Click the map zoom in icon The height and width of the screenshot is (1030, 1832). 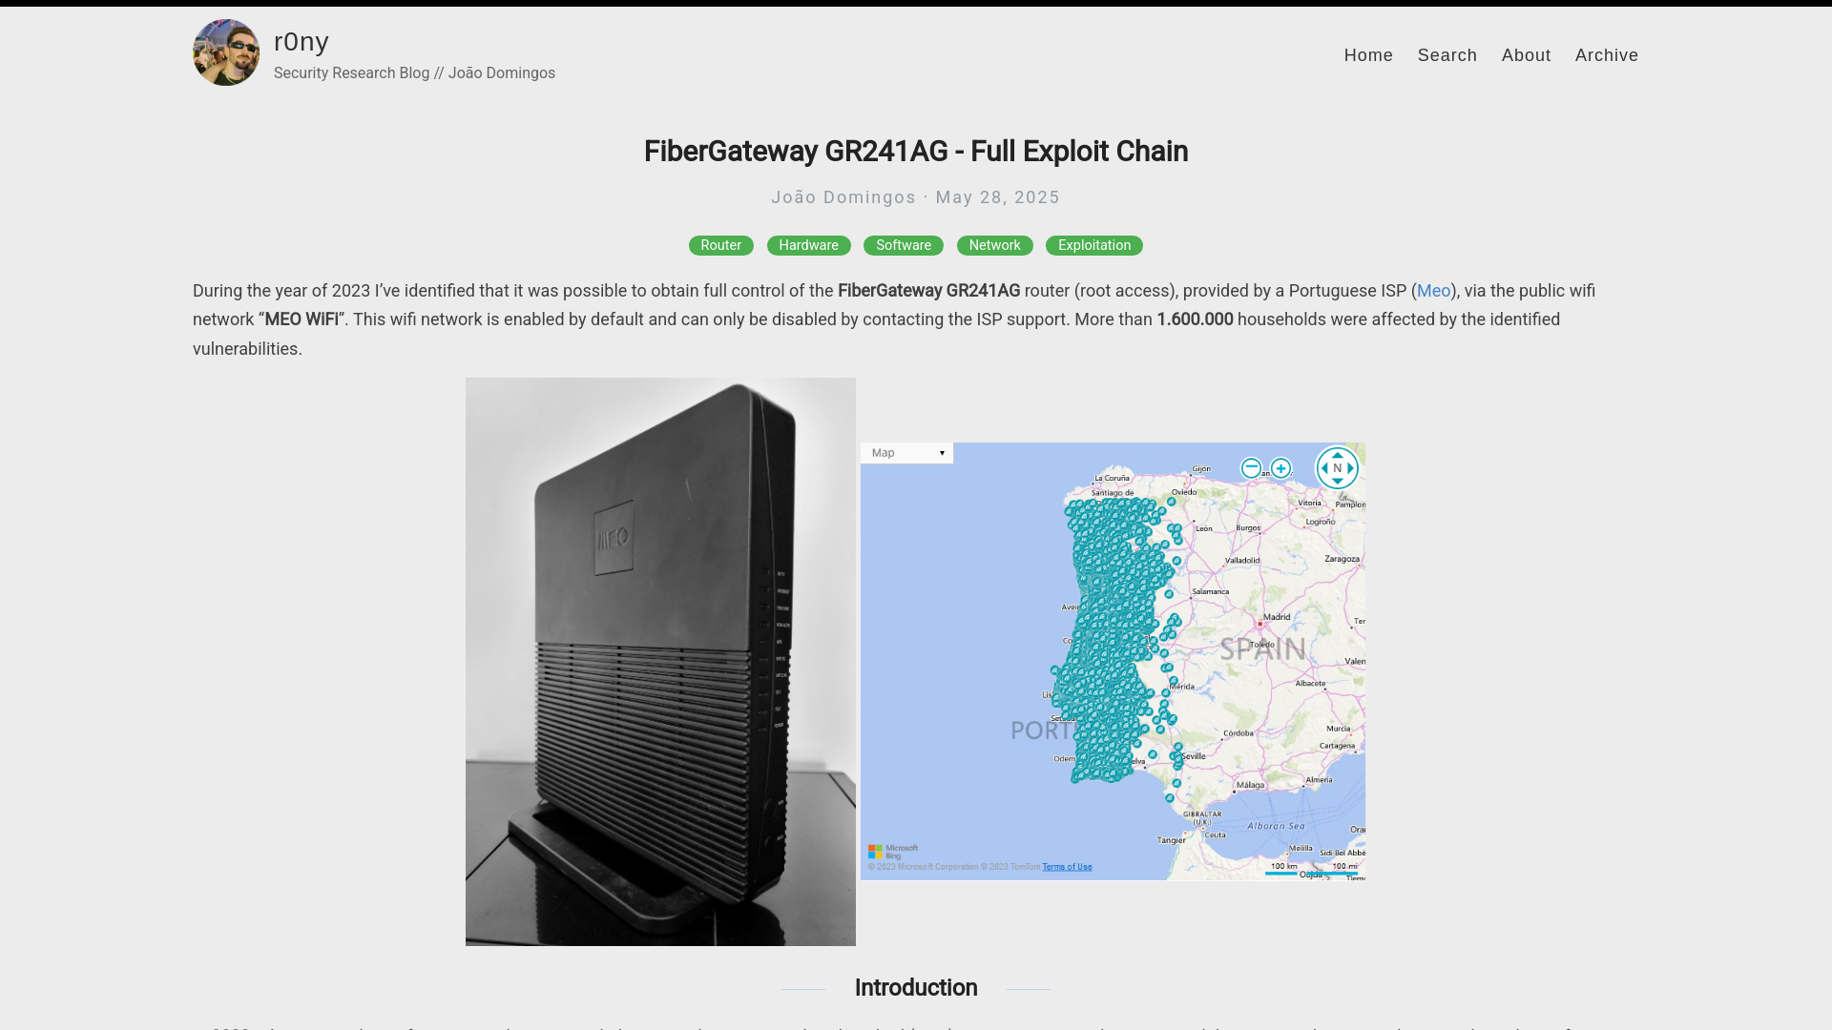point(1280,468)
